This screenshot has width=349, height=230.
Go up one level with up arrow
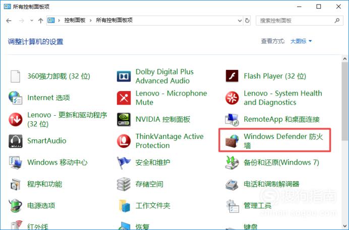[x=40, y=21]
